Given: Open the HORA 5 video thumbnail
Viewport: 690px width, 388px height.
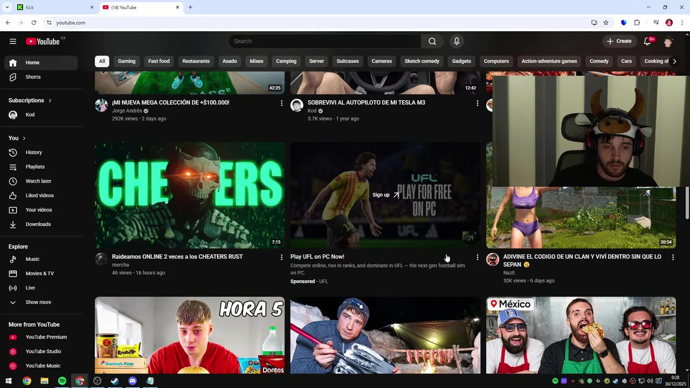Looking at the screenshot, I should tap(190, 335).
